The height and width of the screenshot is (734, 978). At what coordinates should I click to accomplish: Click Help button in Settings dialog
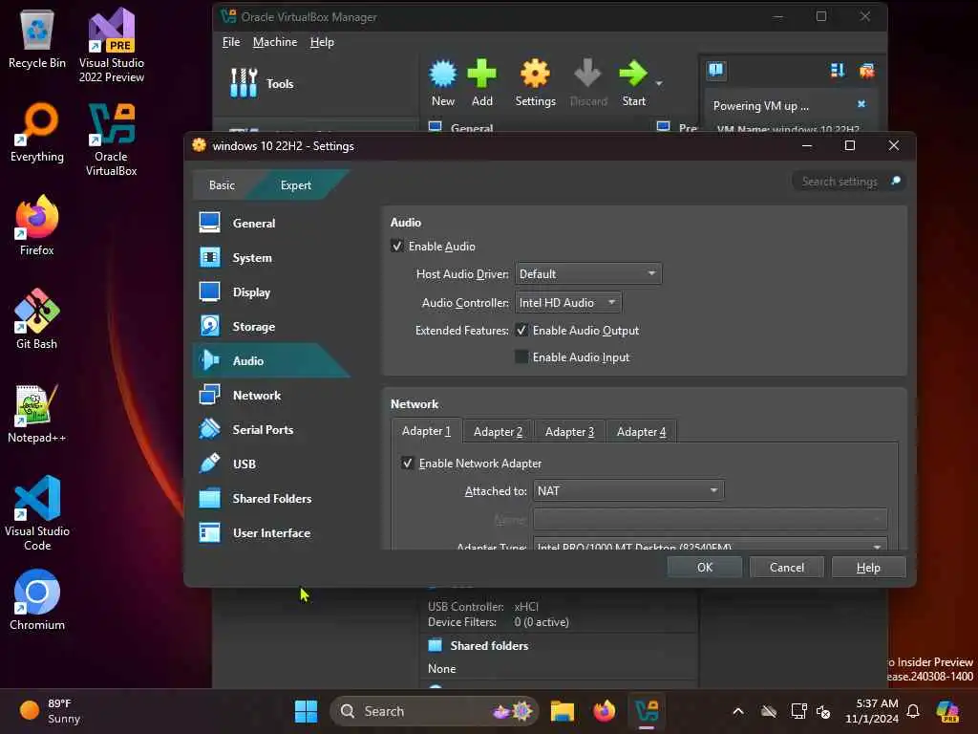868,567
